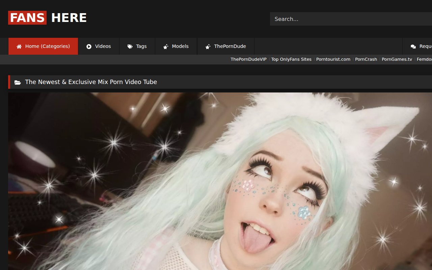Click the home icon in the navigation bar
Viewport: 432px width, 270px height.
pyautogui.click(x=19, y=46)
